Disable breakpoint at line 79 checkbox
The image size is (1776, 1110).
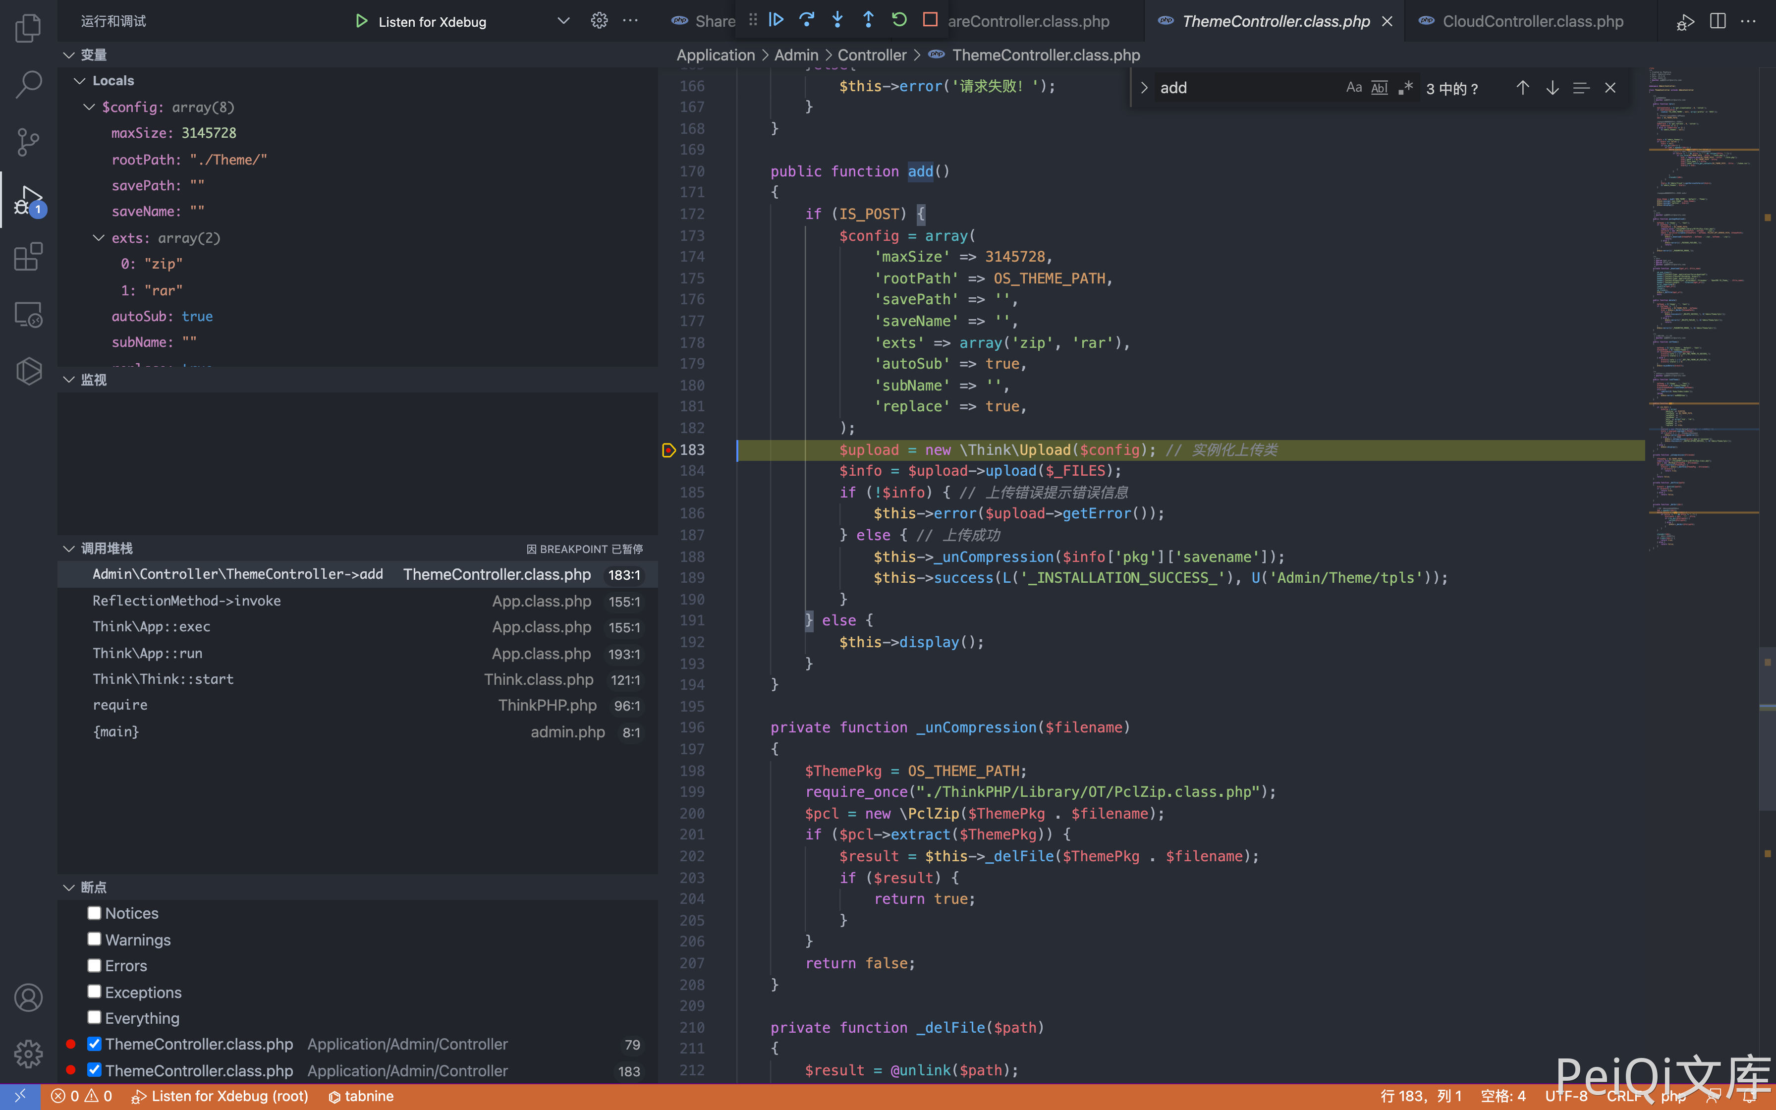[x=94, y=1043]
